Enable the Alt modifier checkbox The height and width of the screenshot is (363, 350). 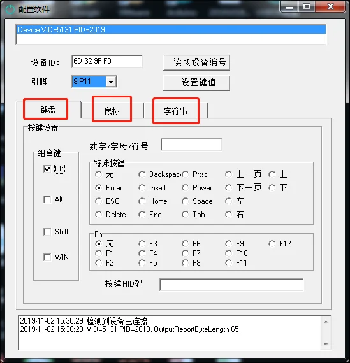click(47, 199)
